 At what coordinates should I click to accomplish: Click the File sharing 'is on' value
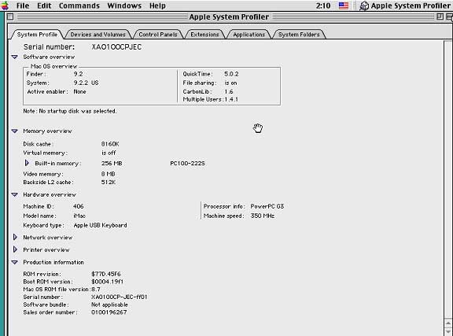(231, 83)
